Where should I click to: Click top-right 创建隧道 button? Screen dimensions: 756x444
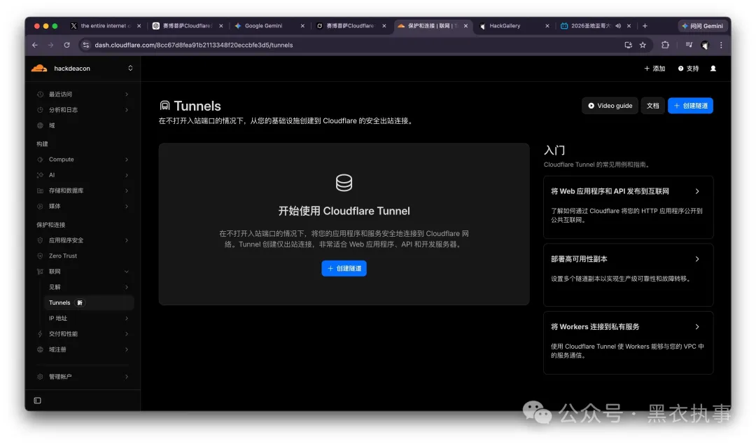click(690, 106)
